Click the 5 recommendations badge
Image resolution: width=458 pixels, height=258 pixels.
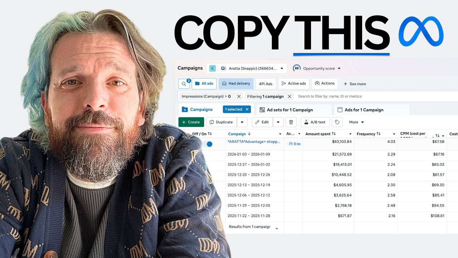pyautogui.click(x=294, y=144)
